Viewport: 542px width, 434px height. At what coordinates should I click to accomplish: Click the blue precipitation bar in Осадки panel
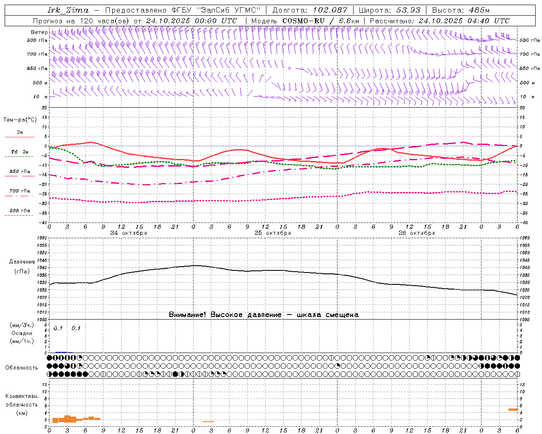[x=61, y=352]
